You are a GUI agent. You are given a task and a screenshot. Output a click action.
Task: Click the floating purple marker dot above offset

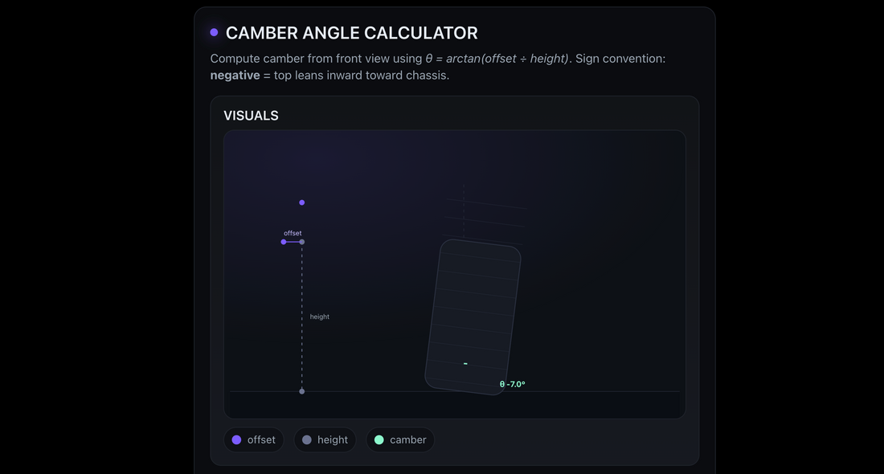[x=301, y=202]
